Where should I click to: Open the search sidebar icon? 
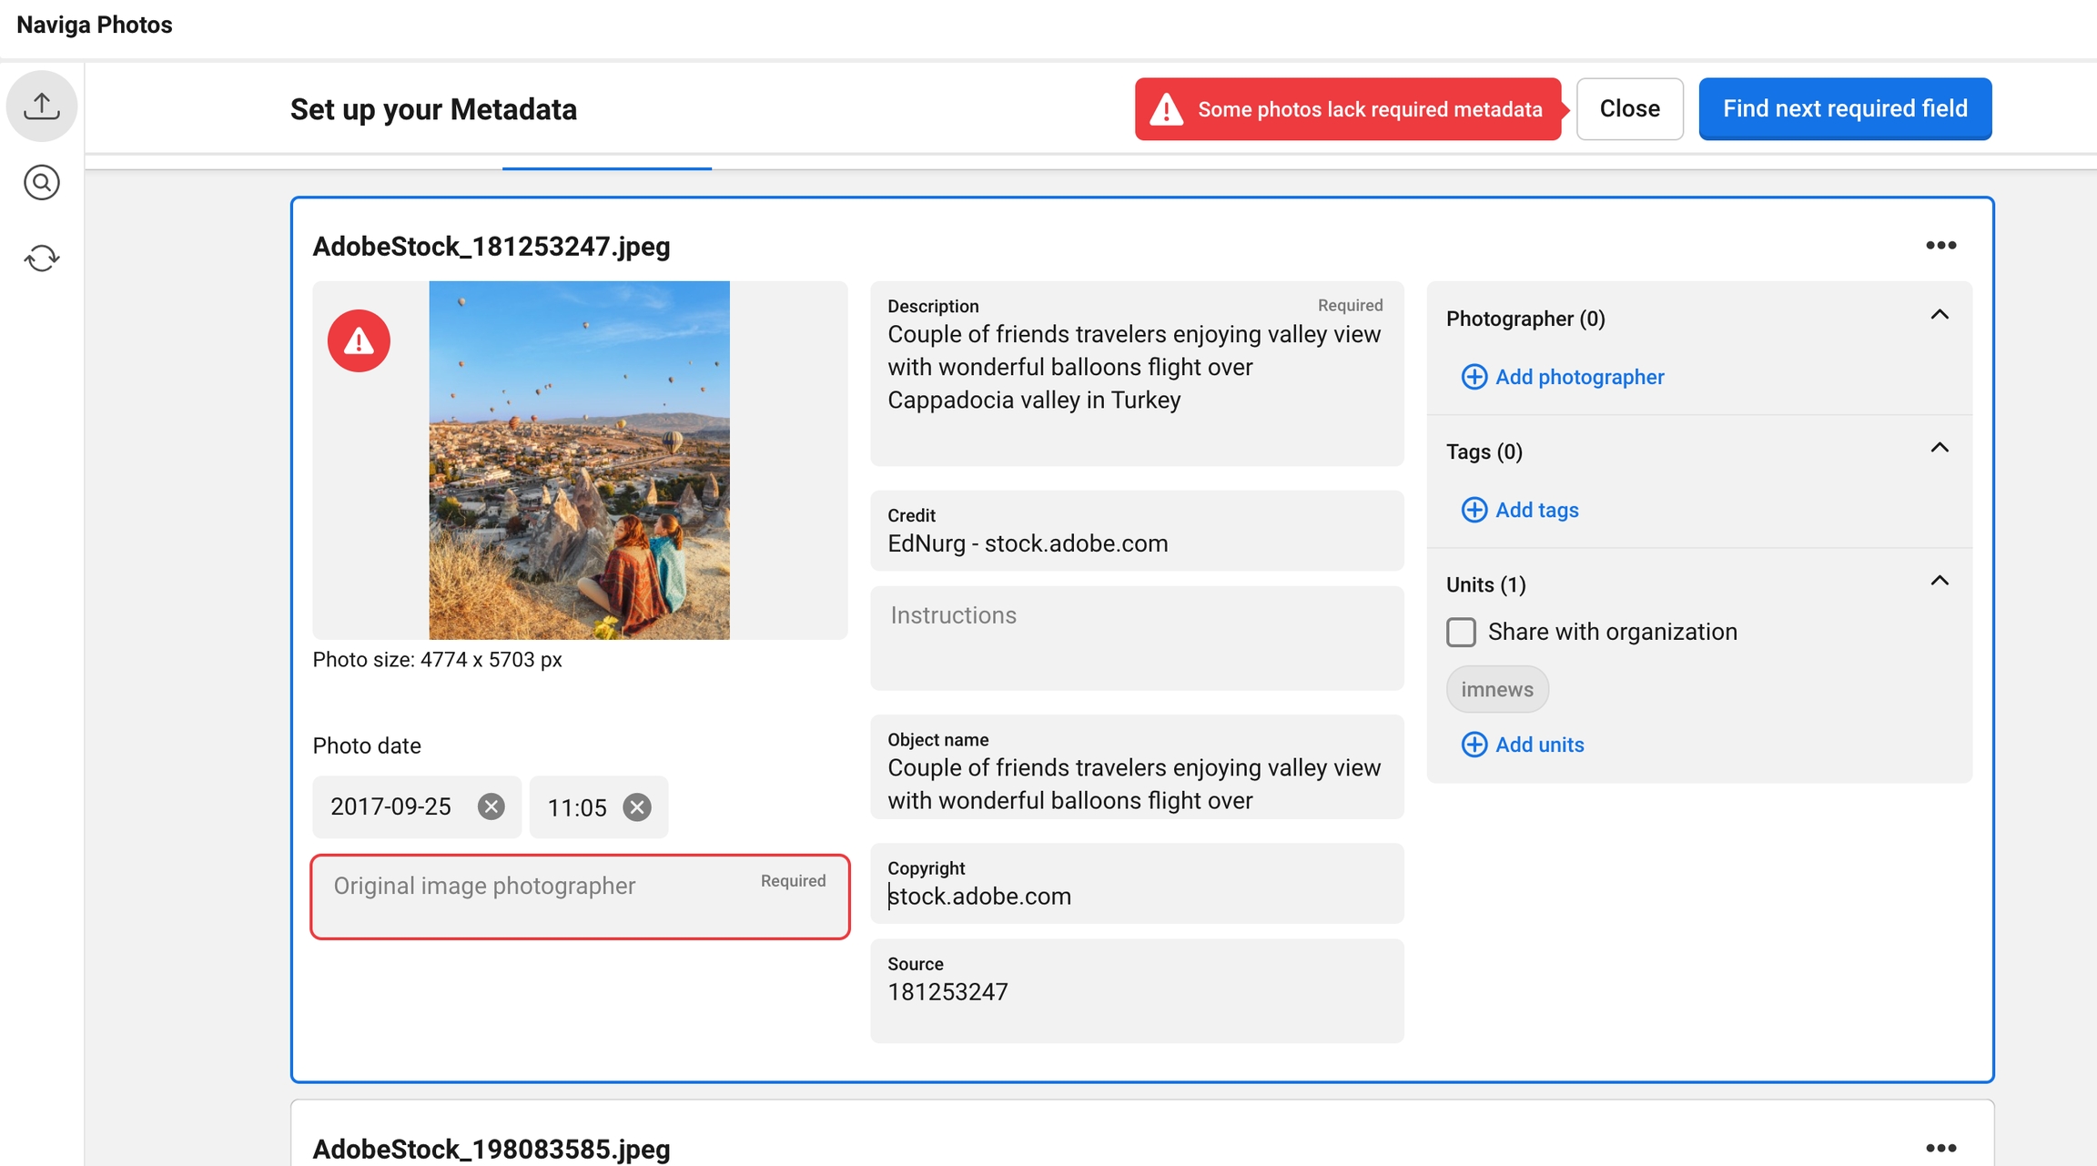click(42, 183)
